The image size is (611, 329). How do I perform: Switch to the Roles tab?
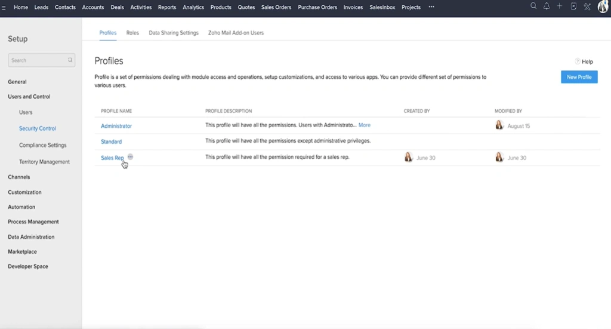[132, 33]
